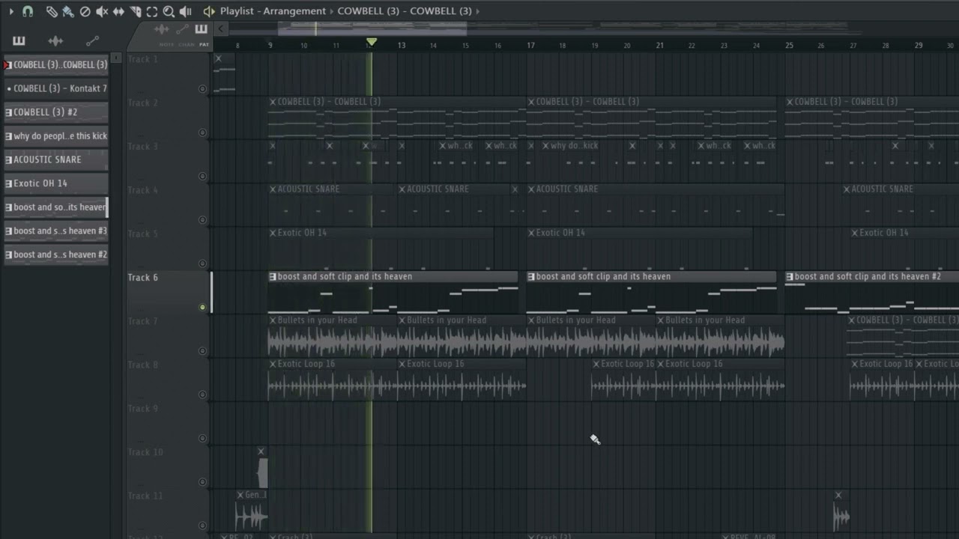
Task: Mute Track 5 with its green dot
Action: (x=202, y=264)
